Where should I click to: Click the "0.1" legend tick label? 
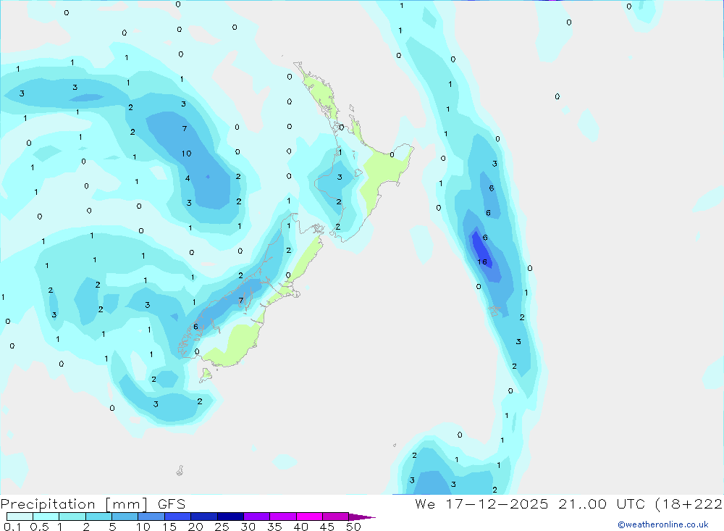[x=12, y=527]
